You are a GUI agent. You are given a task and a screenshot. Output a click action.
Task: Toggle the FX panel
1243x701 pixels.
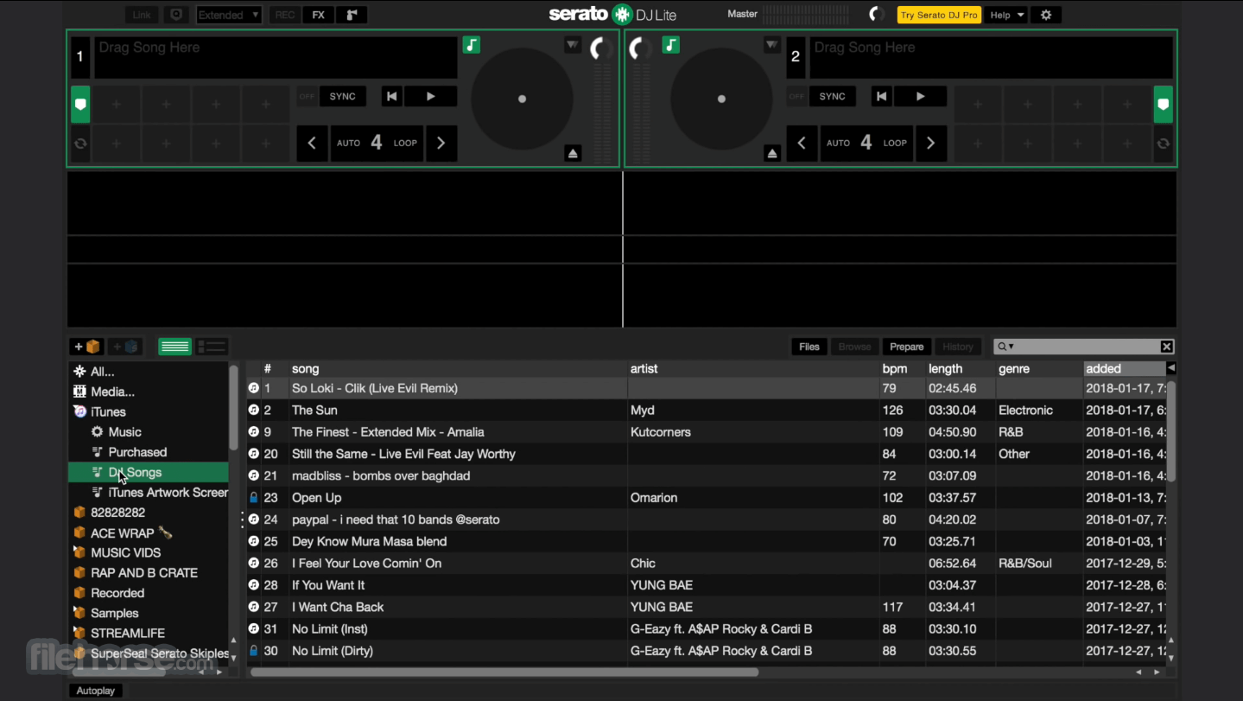[x=319, y=15]
